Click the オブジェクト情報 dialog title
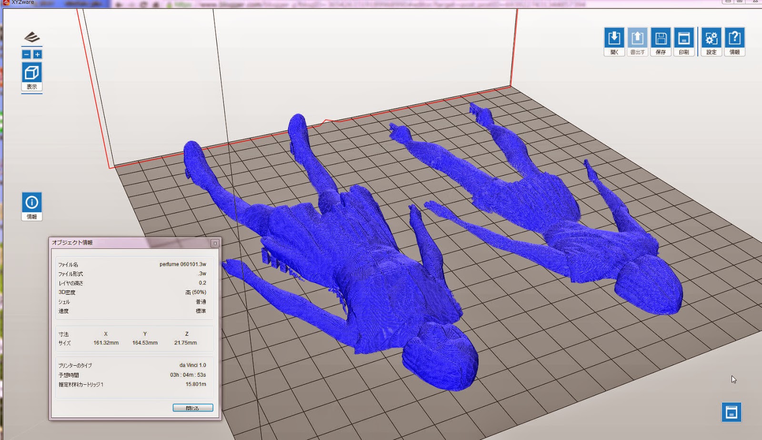This screenshot has height=440, width=762. coord(72,242)
